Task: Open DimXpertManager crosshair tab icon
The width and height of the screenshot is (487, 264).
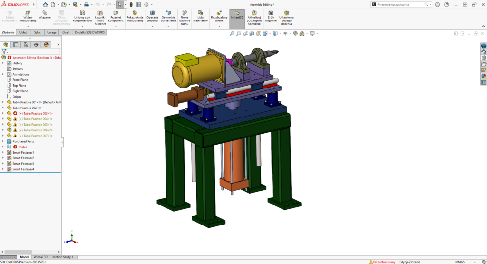Action: pyautogui.click(x=36, y=45)
